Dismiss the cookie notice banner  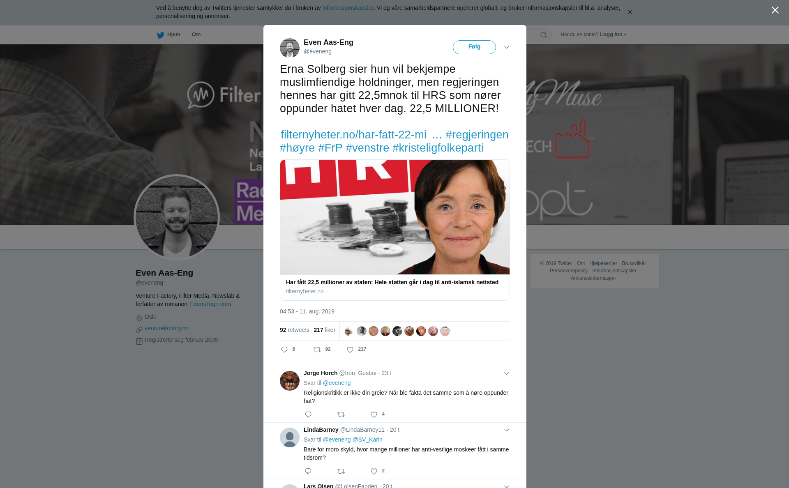(630, 12)
